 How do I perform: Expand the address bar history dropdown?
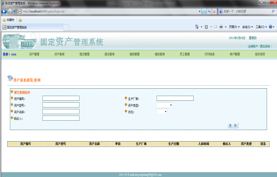point(200,12)
